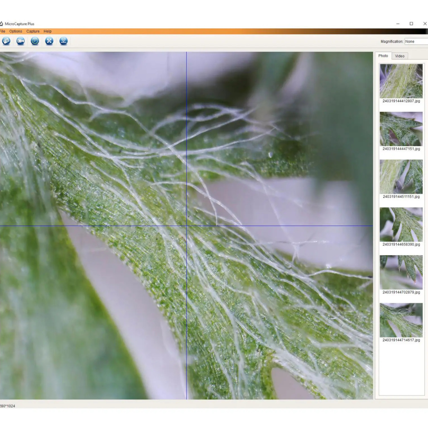Take a snapshot with the camera icon

6,41
